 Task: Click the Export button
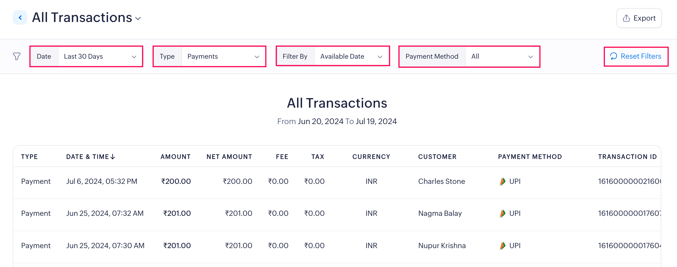click(x=639, y=18)
